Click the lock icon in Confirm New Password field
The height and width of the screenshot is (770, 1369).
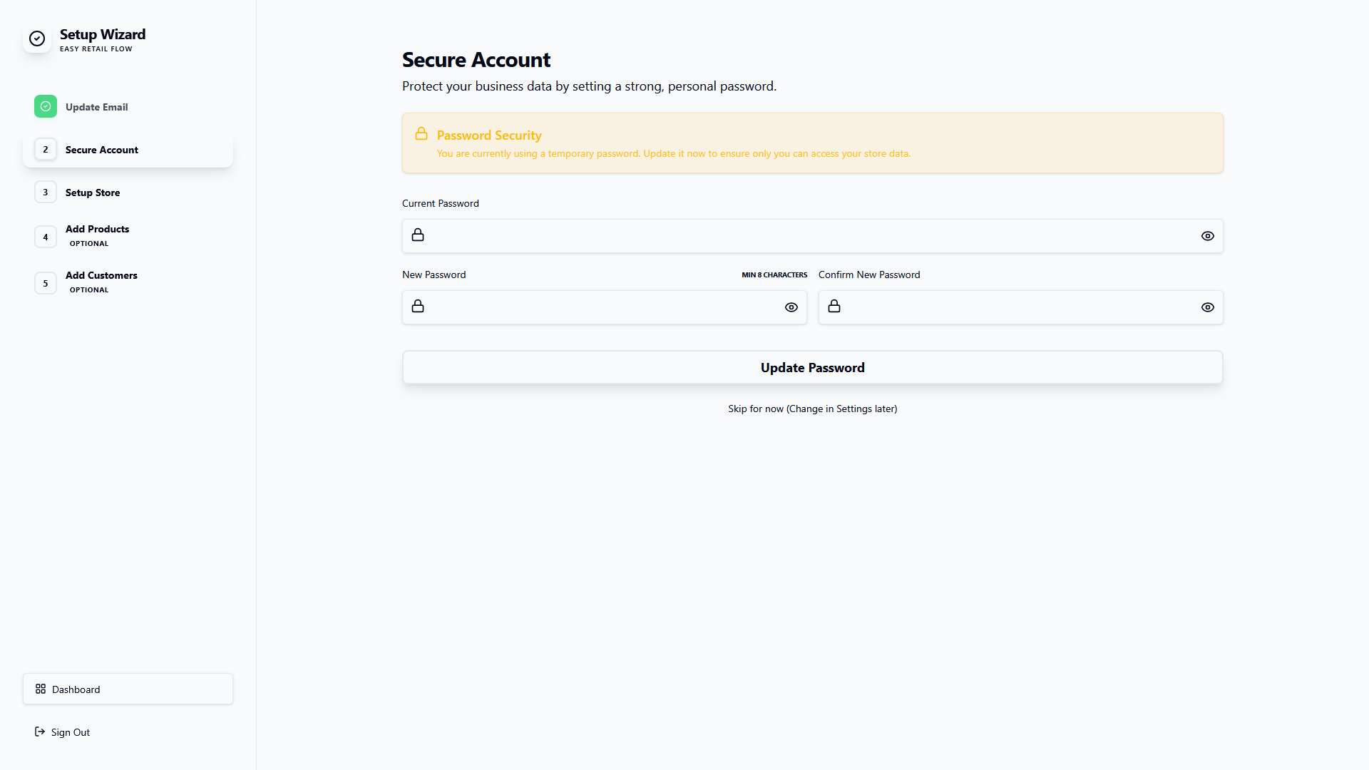[x=834, y=307]
